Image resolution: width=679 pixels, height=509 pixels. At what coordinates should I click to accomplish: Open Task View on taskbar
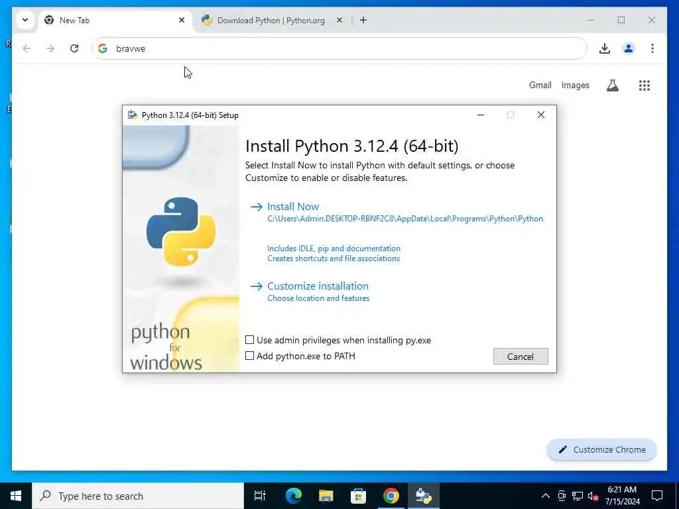click(x=260, y=496)
